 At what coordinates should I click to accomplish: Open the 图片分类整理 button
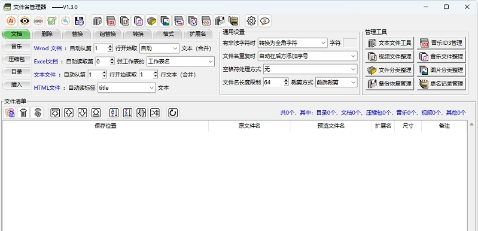pos(441,70)
